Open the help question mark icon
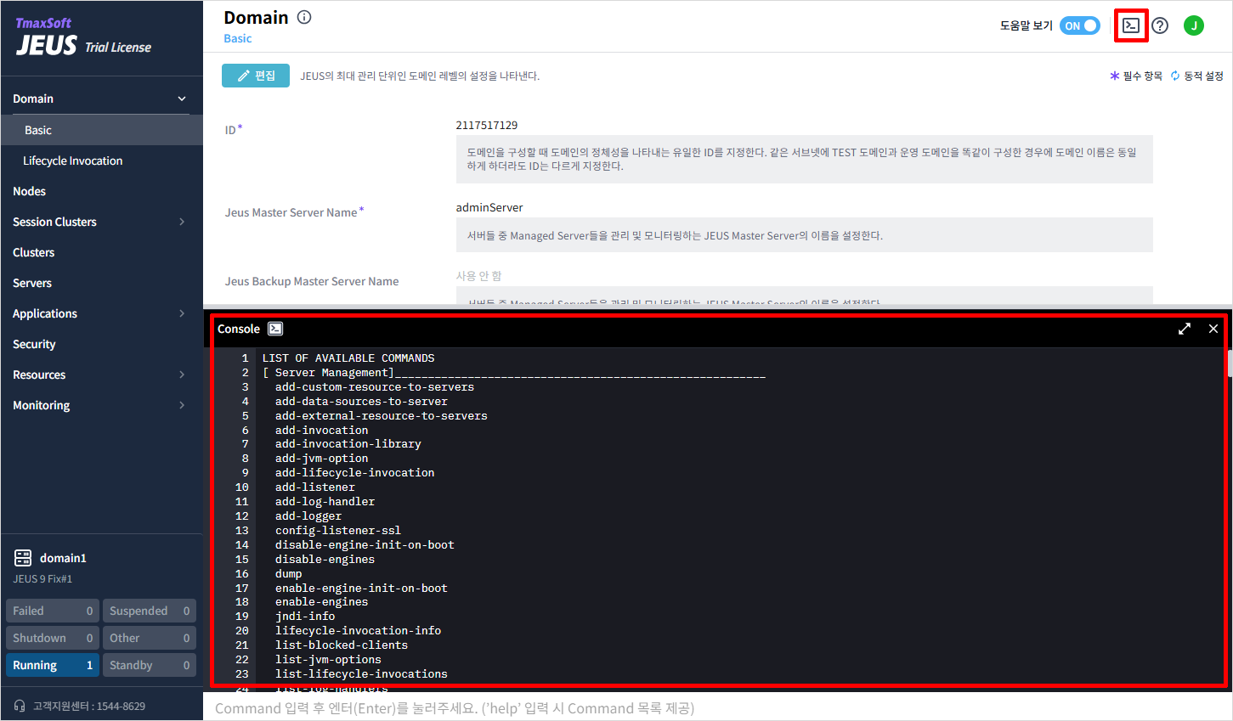 1160,25
